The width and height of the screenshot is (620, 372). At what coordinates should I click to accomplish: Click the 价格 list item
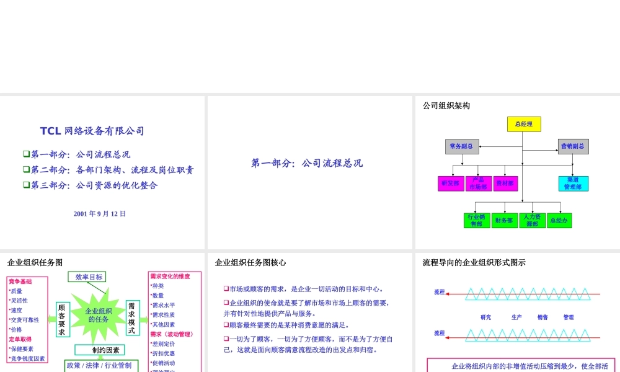pos(16,330)
